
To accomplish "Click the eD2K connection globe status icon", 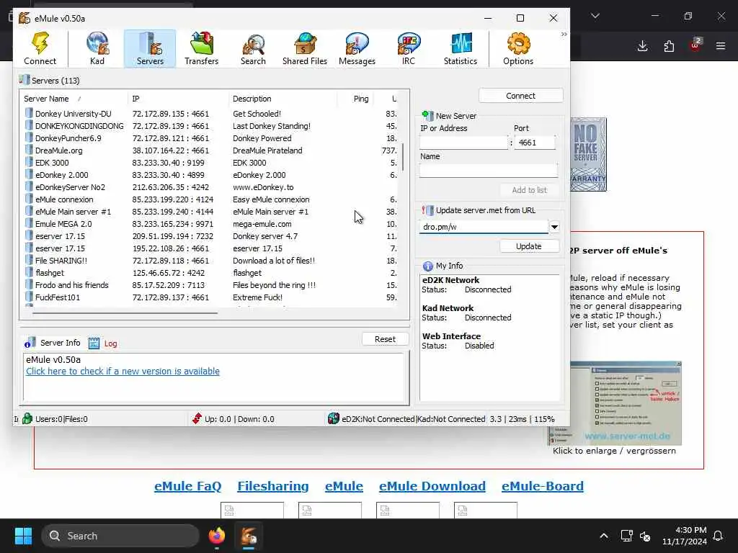I will (333, 418).
